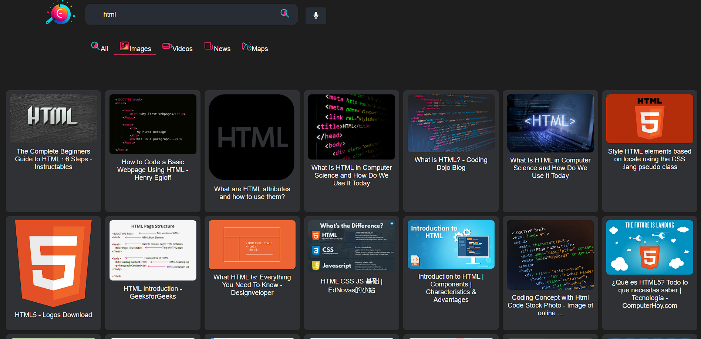Open 'Coding Concept with Html Code Stock Photo' title
Screen dimensions: 701x339
coord(550,305)
